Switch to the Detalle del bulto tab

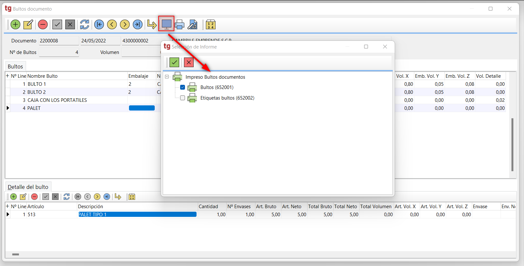28,187
